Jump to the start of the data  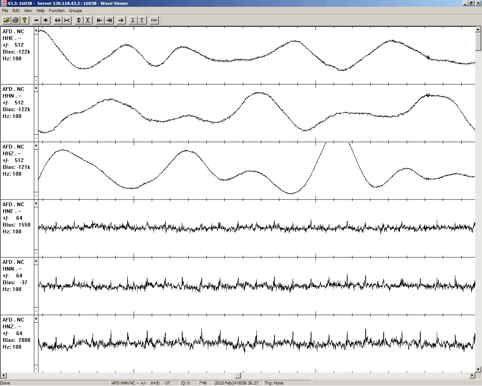[x=100, y=20]
